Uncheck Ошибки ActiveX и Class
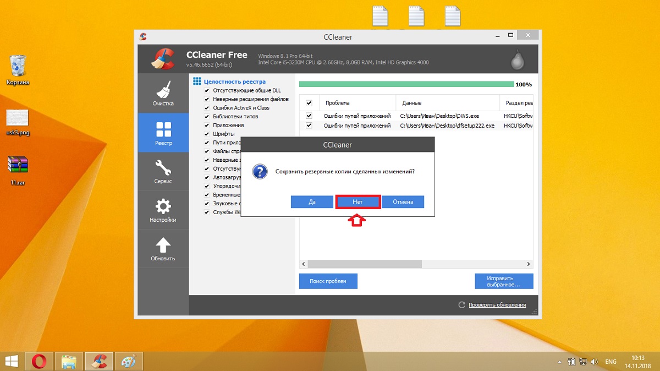Screen dimensions: 660x371 (207, 108)
